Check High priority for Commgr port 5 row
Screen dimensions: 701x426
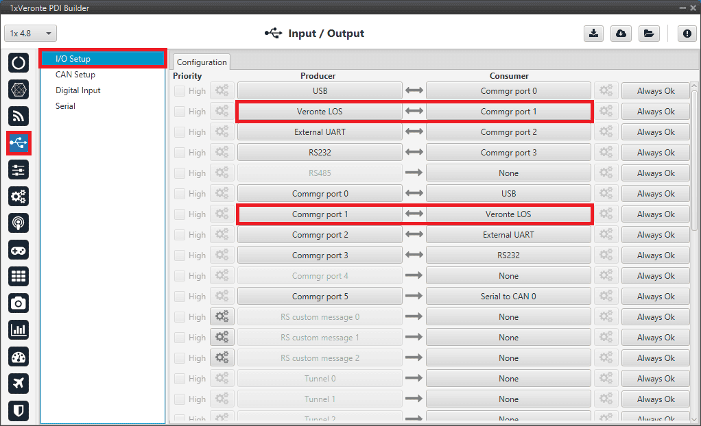pyautogui.click(x=180, y=297)
